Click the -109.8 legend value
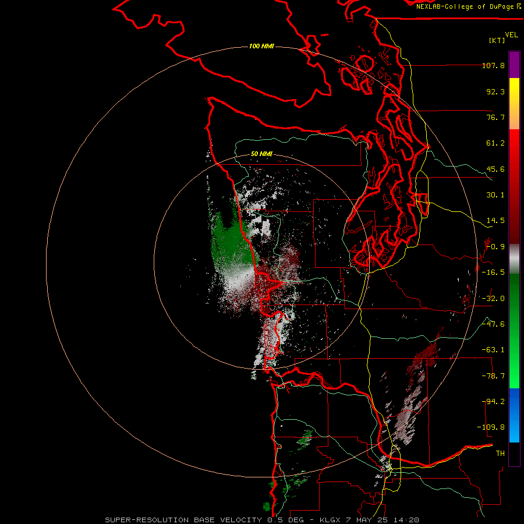524x524 pixels. (x=491, y=427)
